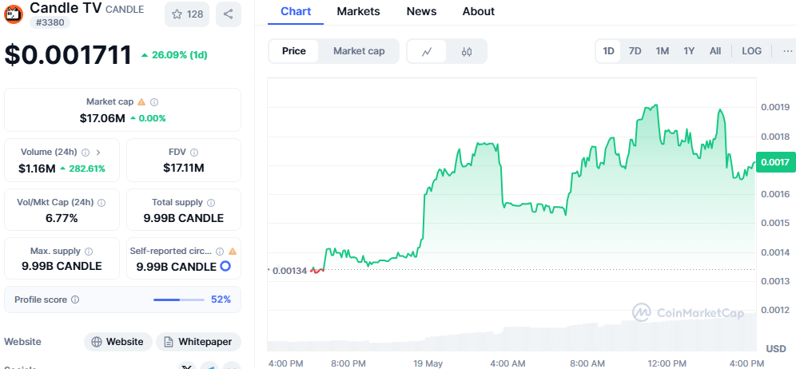Select the candlestick chart type icon

467,51
